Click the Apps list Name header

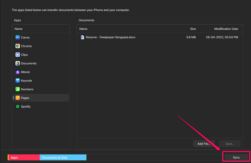[x=19, y=29]
